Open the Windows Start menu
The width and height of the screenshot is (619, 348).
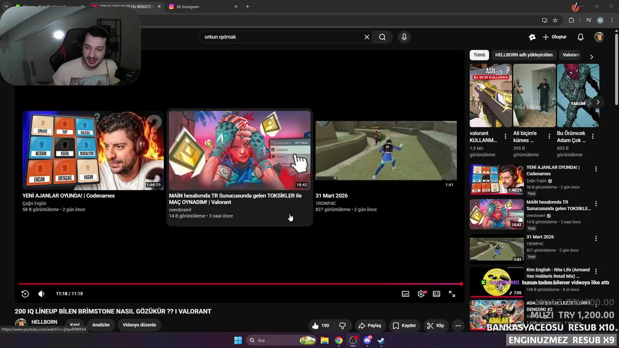[238, 340]
